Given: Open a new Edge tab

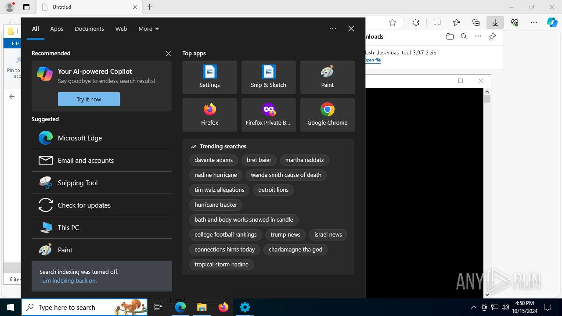Looking at the screenshot, I should (x=150, y=7).
